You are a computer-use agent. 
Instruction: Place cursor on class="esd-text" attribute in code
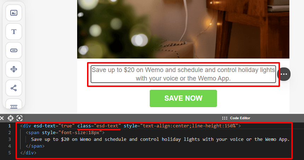(99, 126)
